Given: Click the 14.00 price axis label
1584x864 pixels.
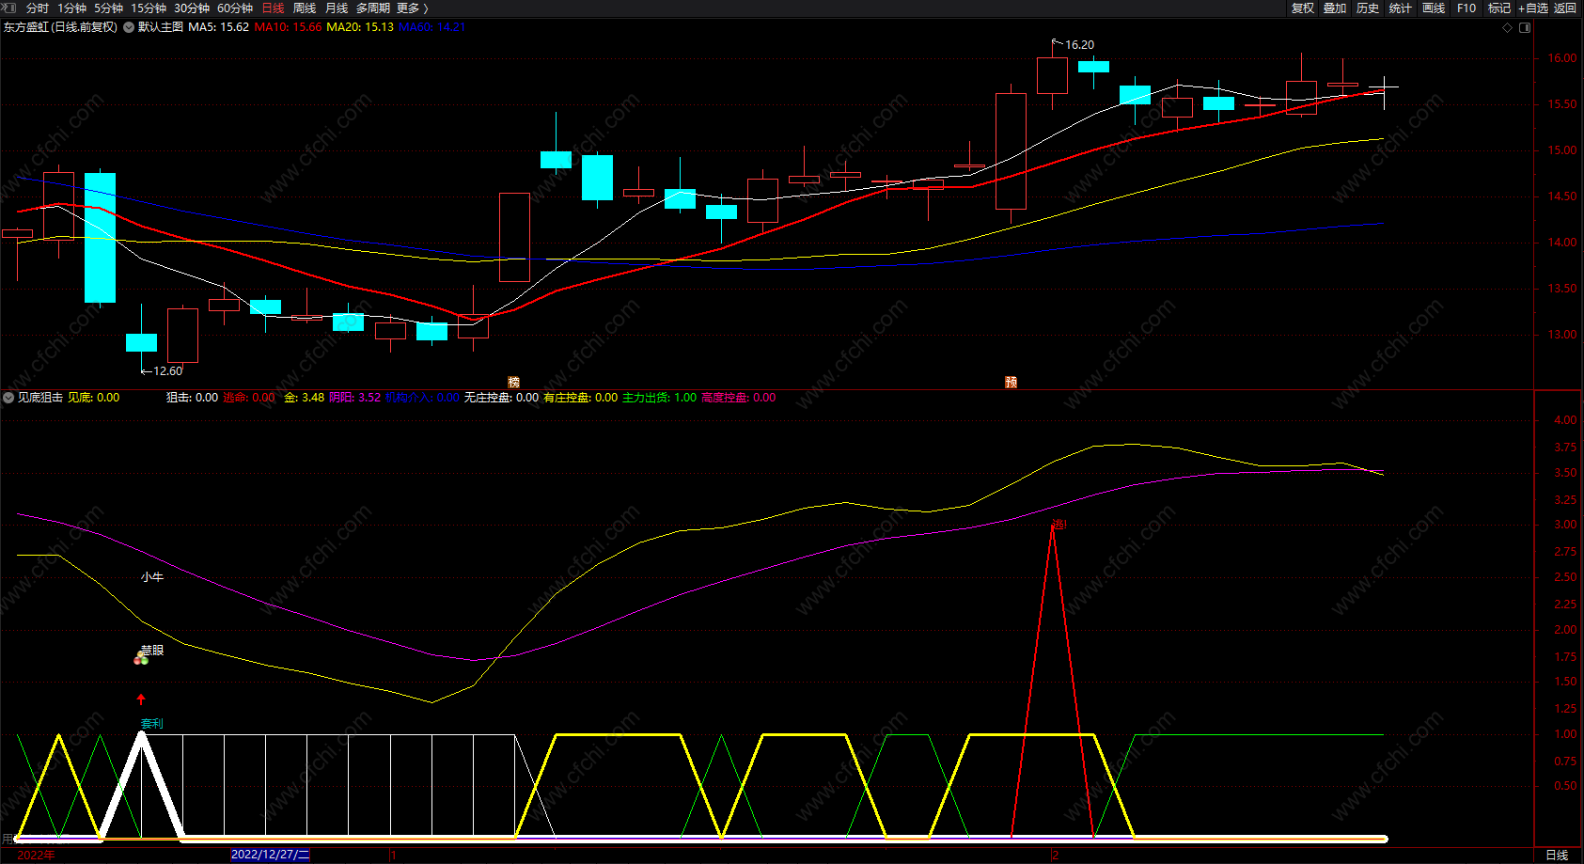Looking at the screenshot, I should click(x=1562, y=243).
